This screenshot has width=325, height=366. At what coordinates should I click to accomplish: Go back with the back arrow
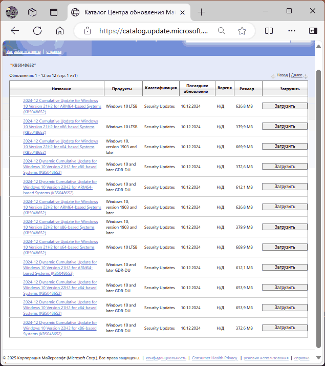coord(15,31)
